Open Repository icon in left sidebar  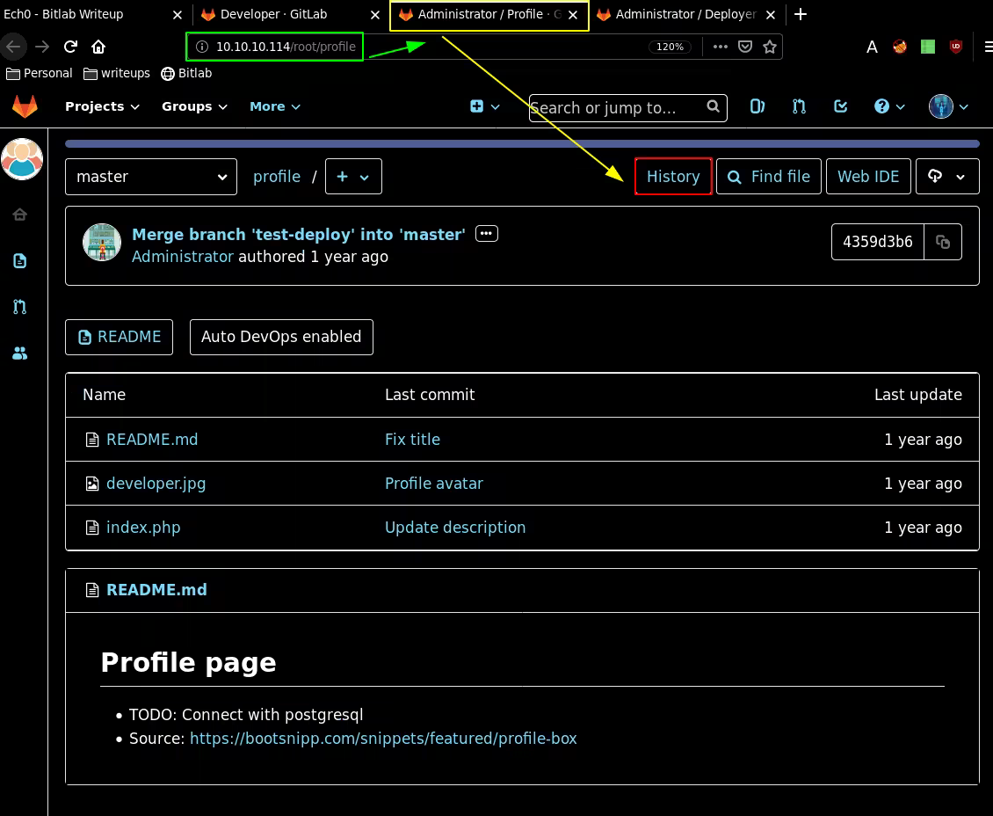tap(19, 261)
